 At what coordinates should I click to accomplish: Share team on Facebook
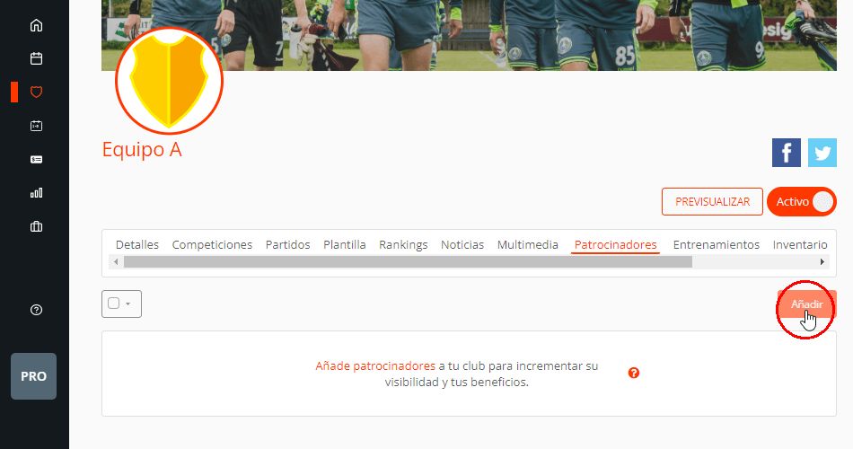(786, 153)
